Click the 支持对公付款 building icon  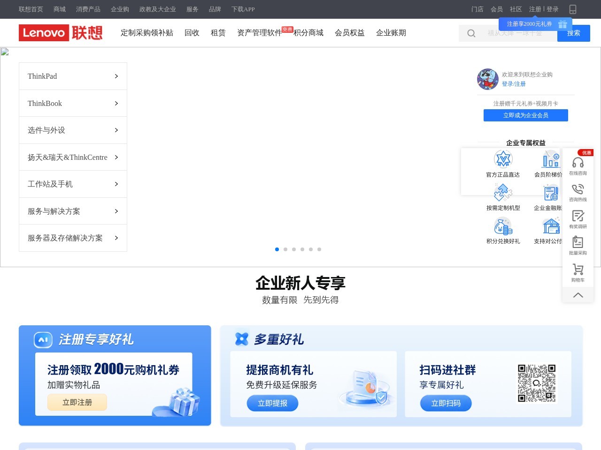pos(551,226)
